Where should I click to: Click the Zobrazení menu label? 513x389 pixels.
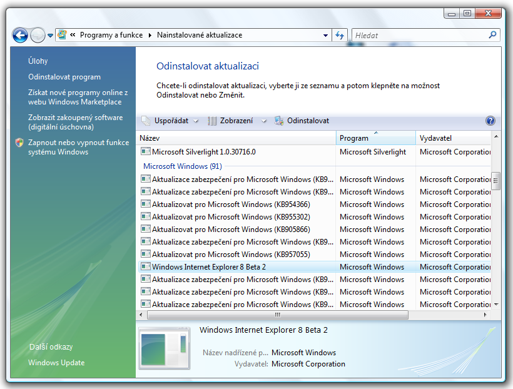236,121
